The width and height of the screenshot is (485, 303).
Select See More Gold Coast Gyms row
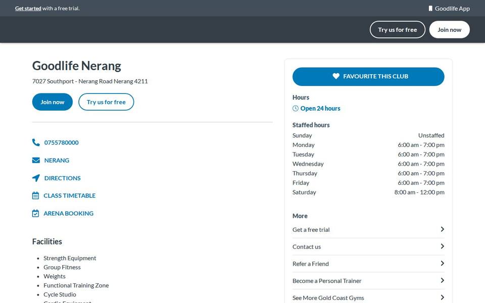pyautogui.click(x=368, y=297)
